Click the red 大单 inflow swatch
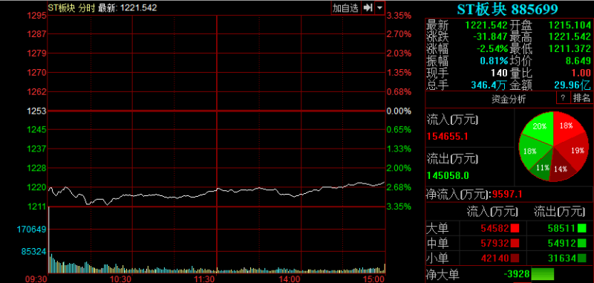The width and height of the screenshot is (594, 283). 515,229
